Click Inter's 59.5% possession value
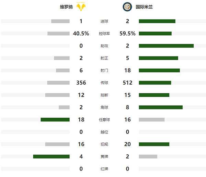 pyautogui.click(x=127, y=34)
